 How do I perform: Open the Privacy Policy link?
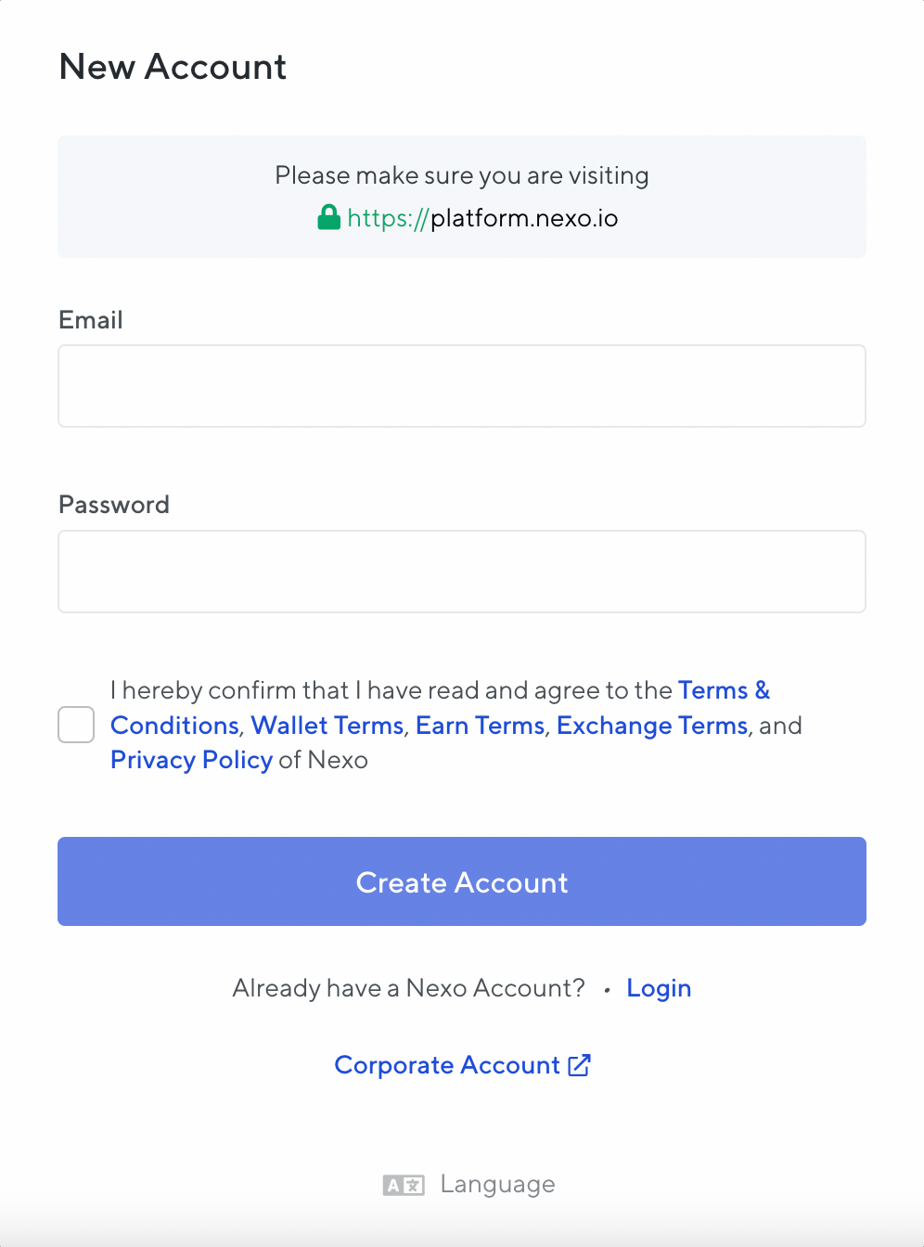pos(191,760)
